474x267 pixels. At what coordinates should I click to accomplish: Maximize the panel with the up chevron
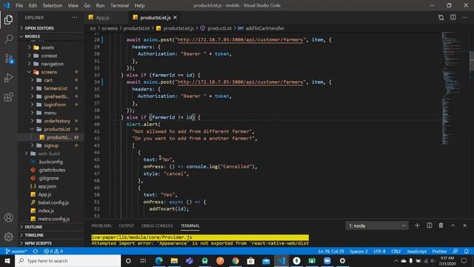[453, 225]
